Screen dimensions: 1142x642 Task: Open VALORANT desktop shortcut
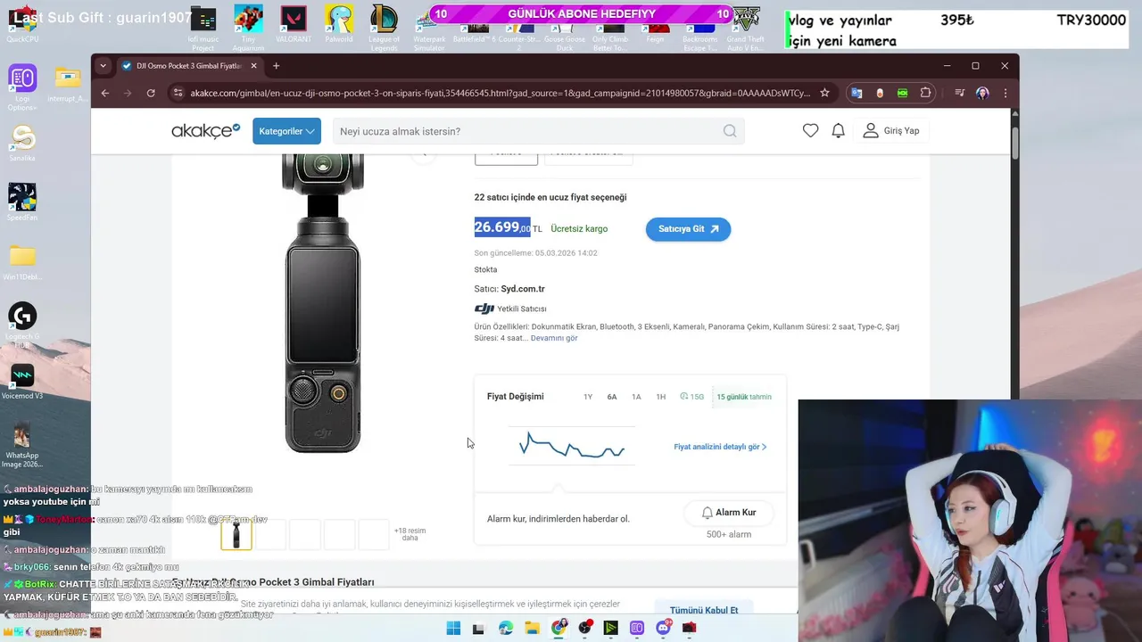pos(294,24)
